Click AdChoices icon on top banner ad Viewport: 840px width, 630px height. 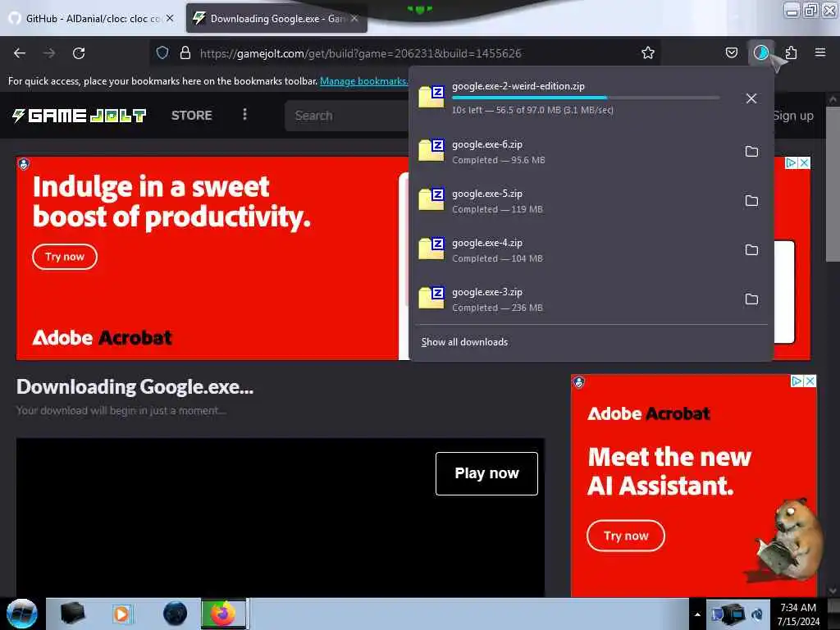[791, 163]
